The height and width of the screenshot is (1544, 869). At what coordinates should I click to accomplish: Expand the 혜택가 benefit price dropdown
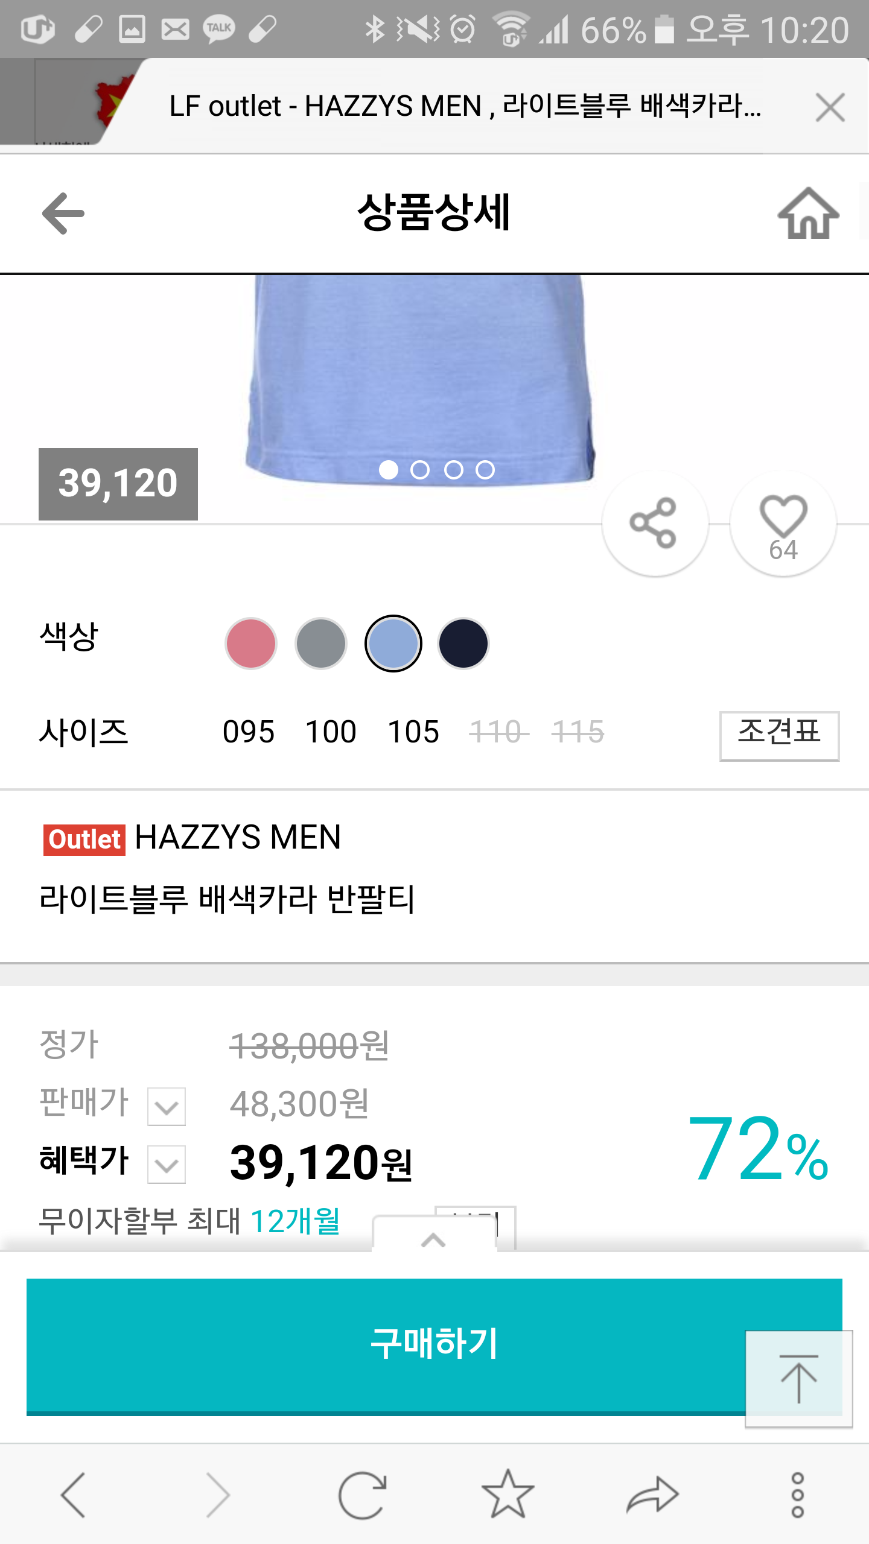pyautogui.click(x=167, y=1165)
